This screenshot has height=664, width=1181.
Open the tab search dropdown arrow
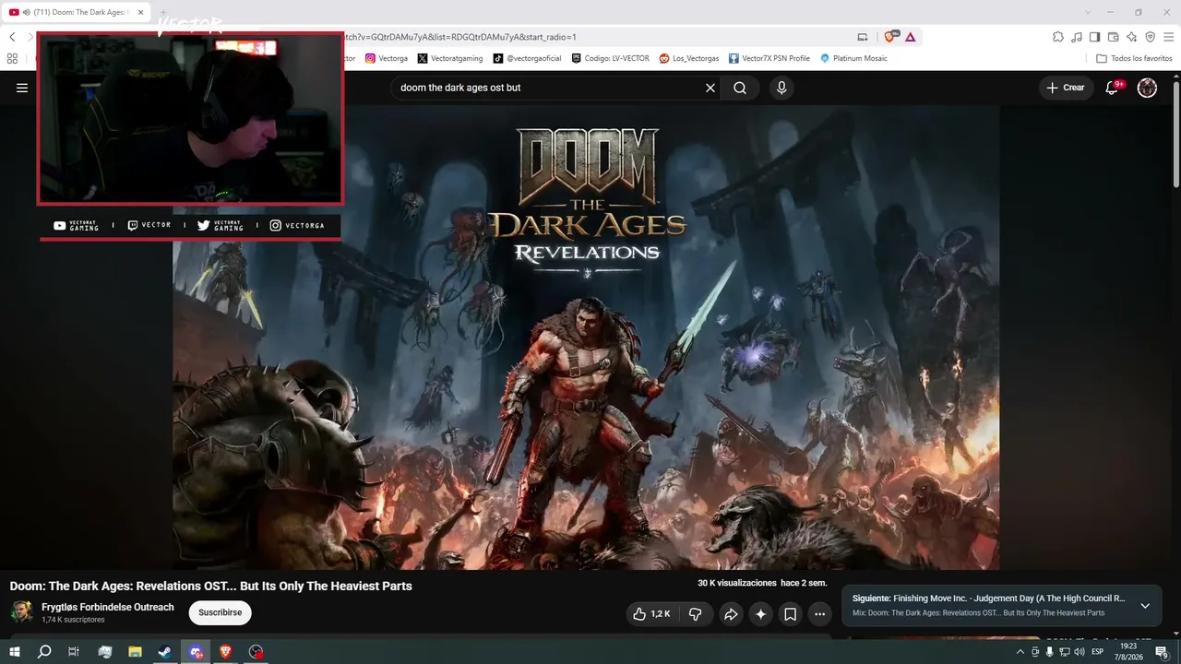(1088, 12)
